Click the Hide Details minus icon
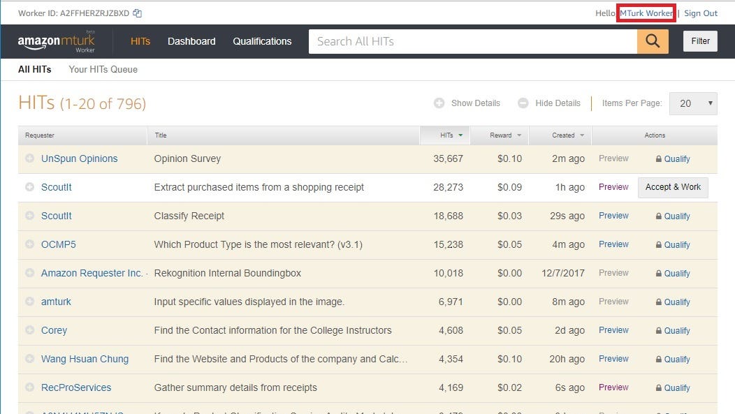The image size is (735, 414). click(523, 103)
